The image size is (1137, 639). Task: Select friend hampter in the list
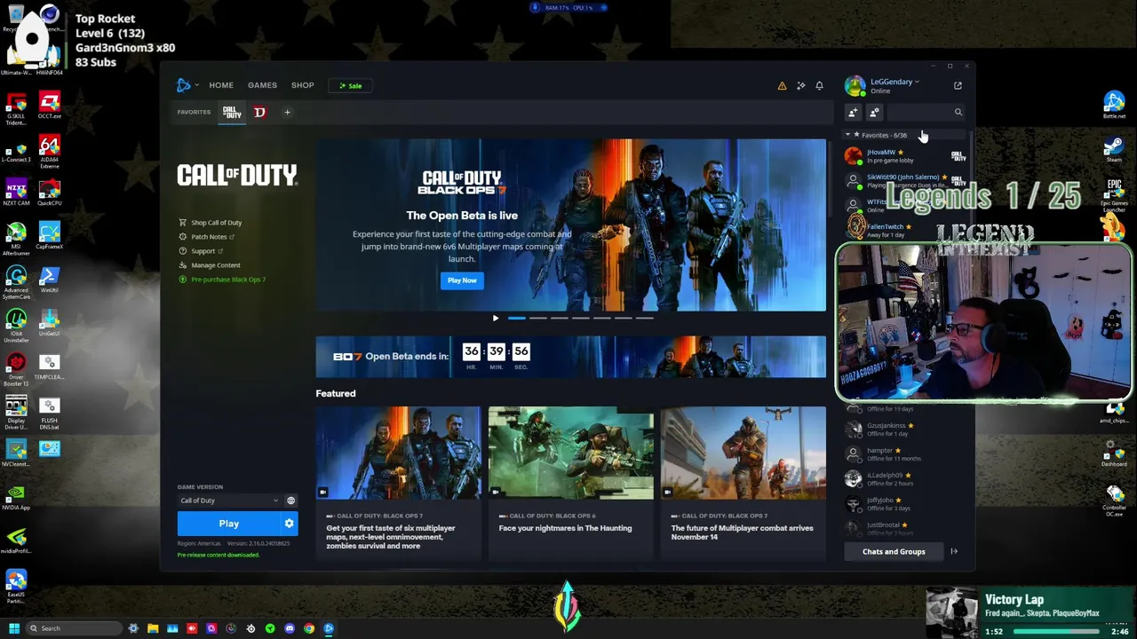pyautogui.click(x=906, y=454)
